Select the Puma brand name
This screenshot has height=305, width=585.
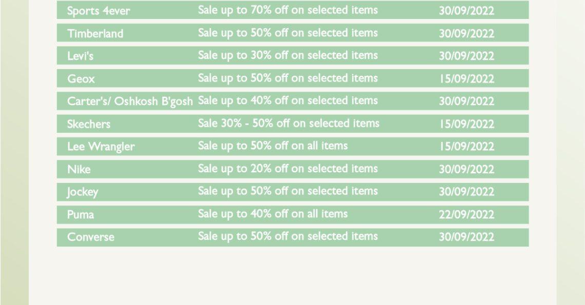81,214
